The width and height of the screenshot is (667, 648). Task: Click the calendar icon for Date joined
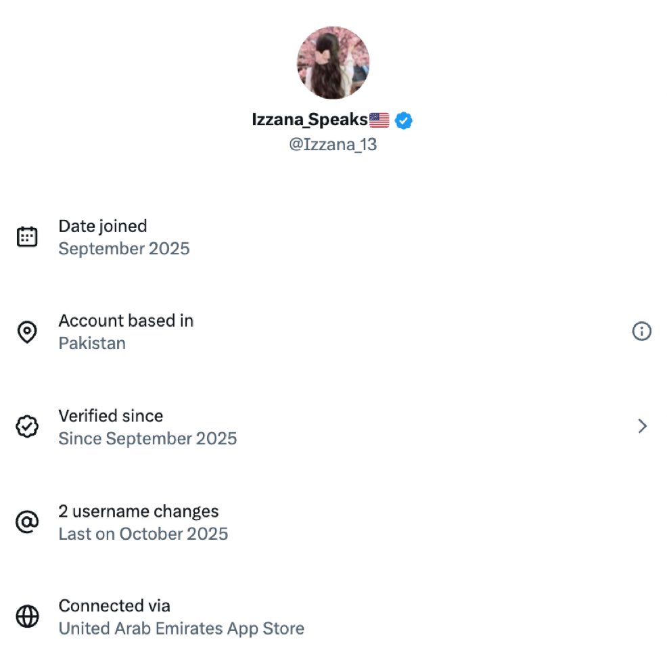click(27, 237)
